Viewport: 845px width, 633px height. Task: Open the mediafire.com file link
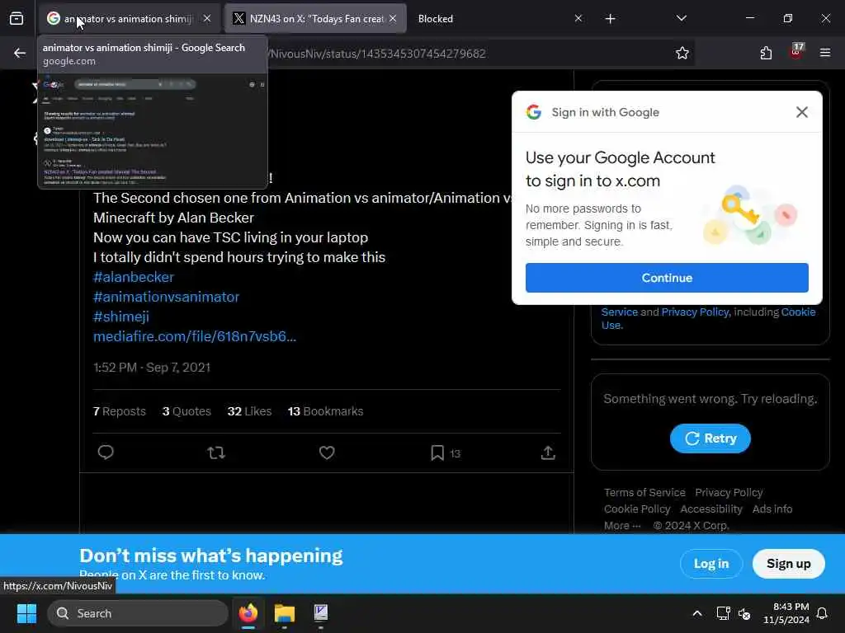195,336
